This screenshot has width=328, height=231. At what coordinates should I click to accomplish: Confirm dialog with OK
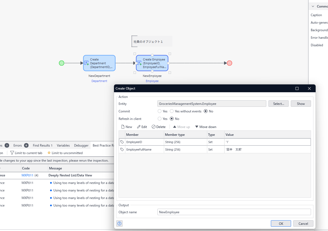click(281, 223)
